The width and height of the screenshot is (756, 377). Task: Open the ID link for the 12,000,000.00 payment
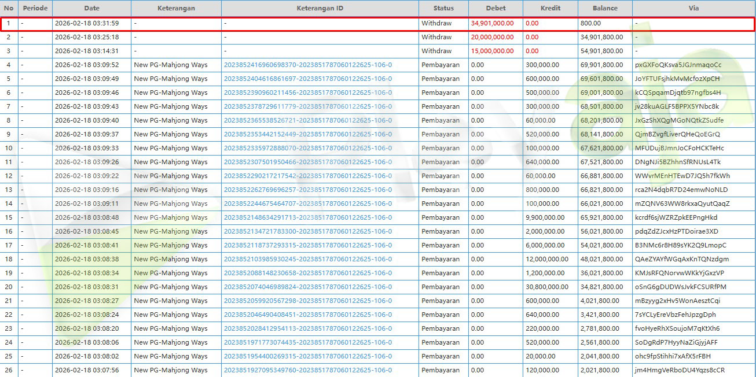(307, 259)
